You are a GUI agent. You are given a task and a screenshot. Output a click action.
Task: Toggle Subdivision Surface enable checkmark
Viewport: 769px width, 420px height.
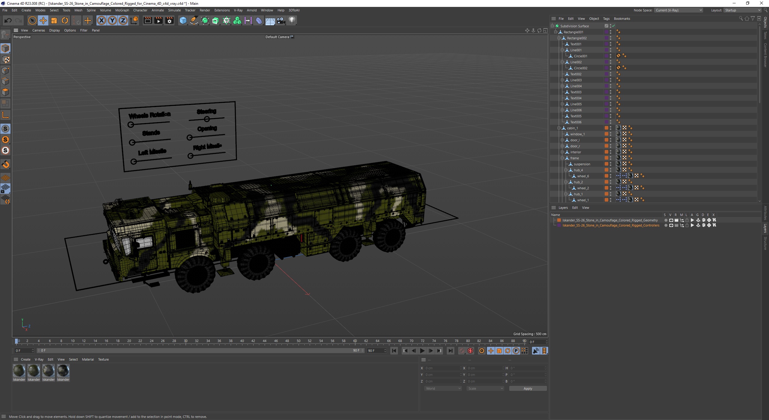click(613, 26)
